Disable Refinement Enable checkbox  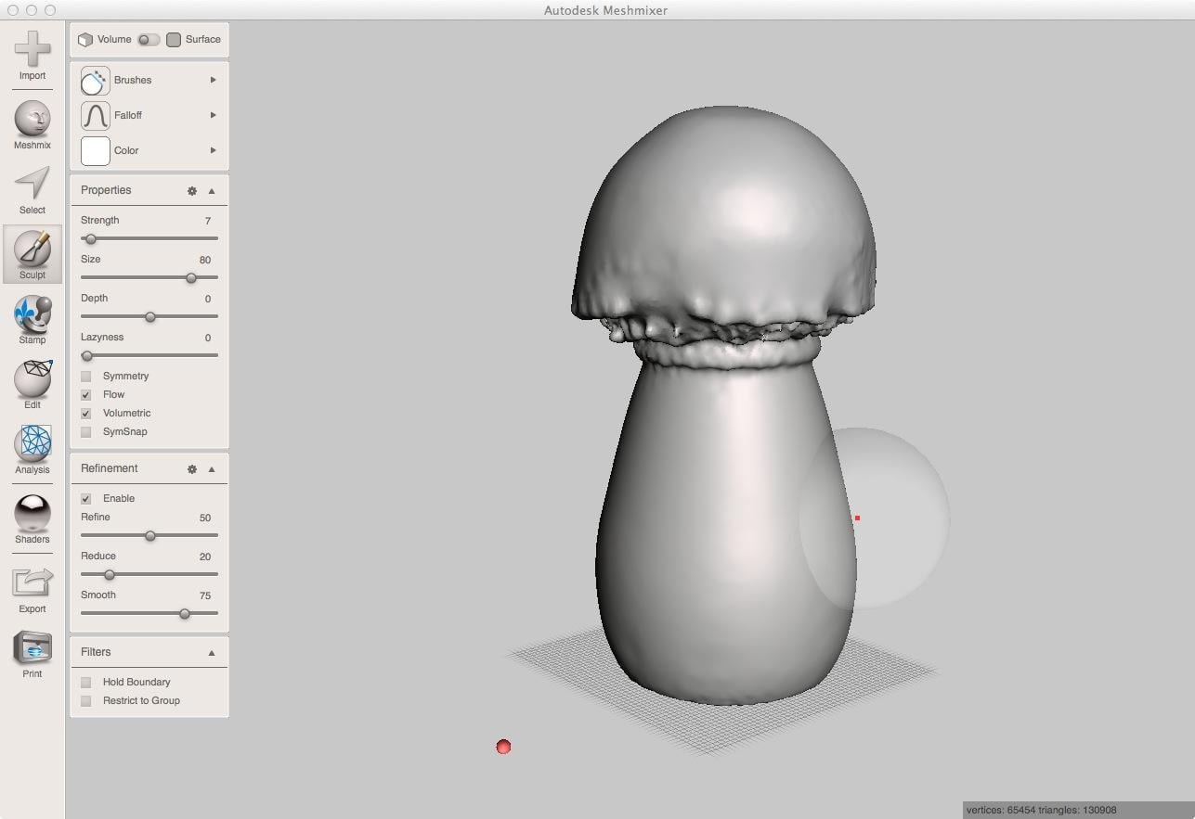coord(86,499)
